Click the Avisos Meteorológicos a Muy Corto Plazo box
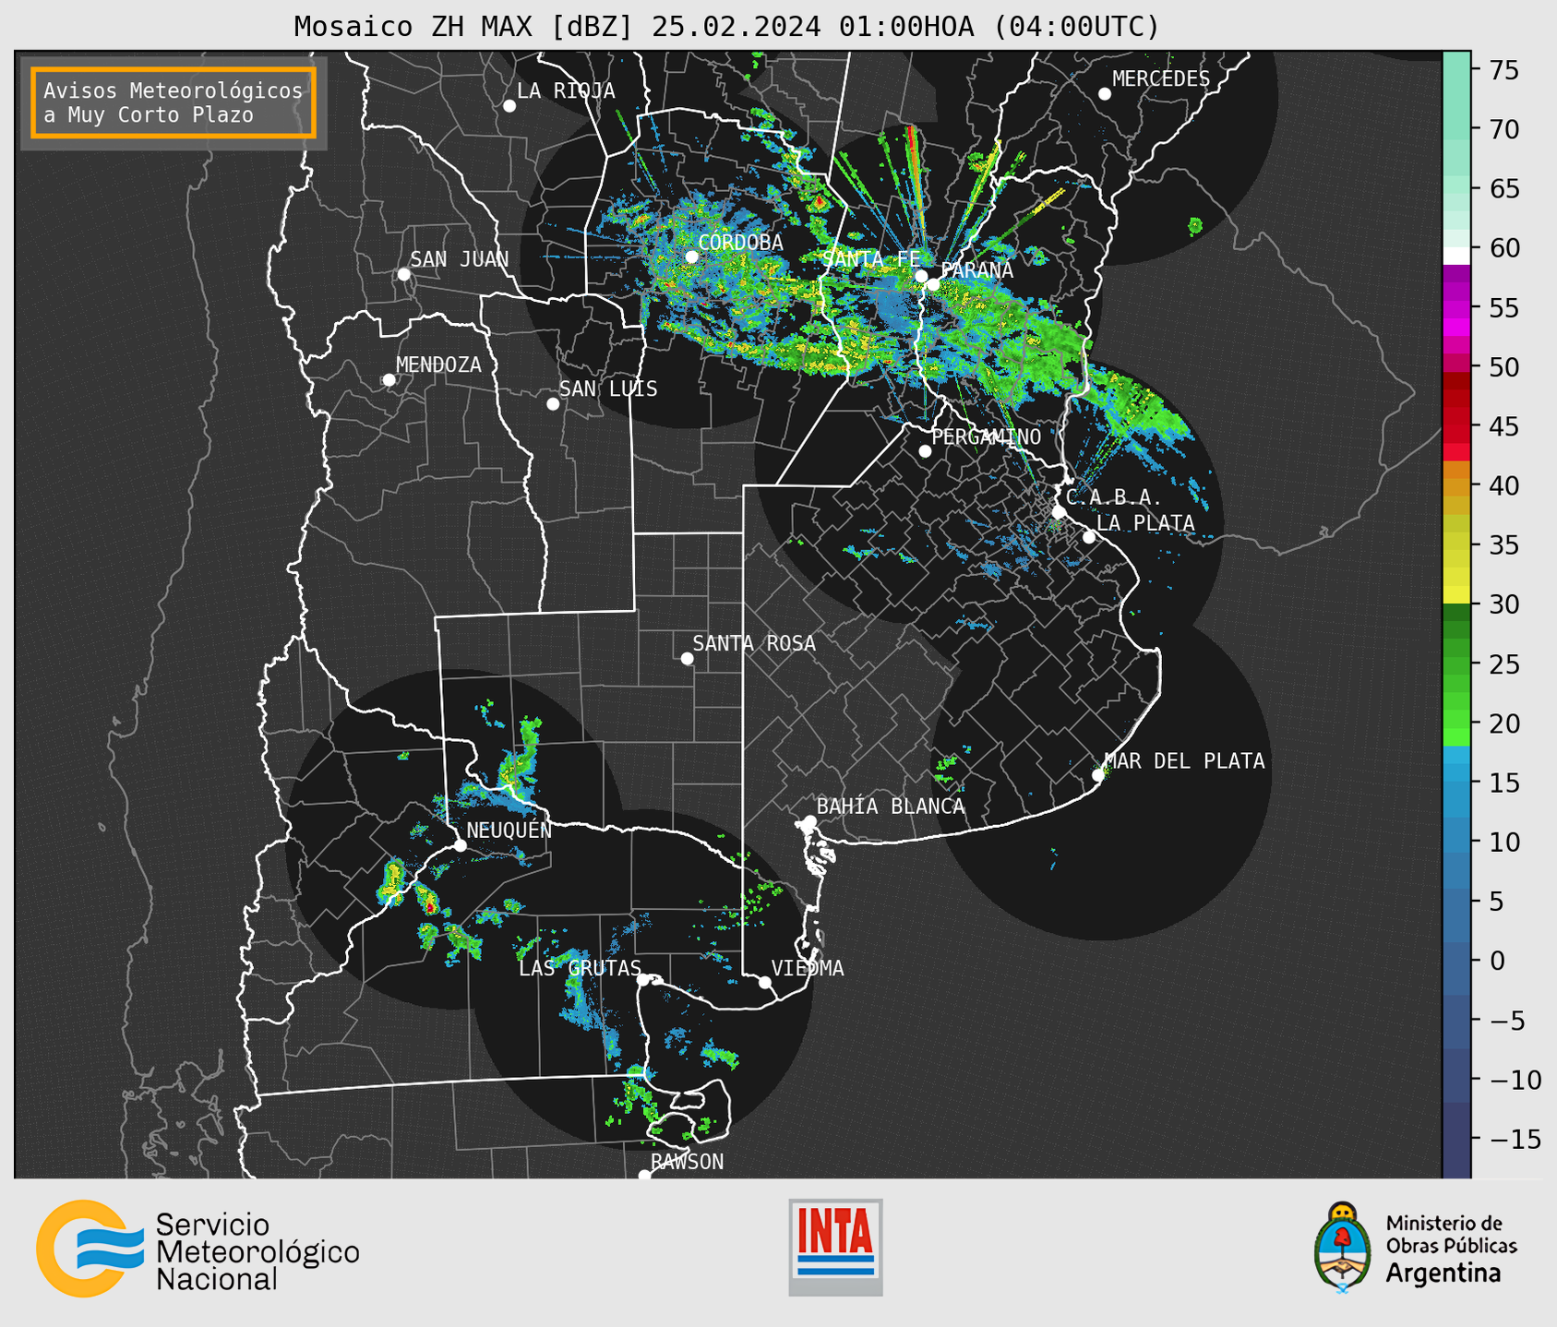 (x=174, y=102)
